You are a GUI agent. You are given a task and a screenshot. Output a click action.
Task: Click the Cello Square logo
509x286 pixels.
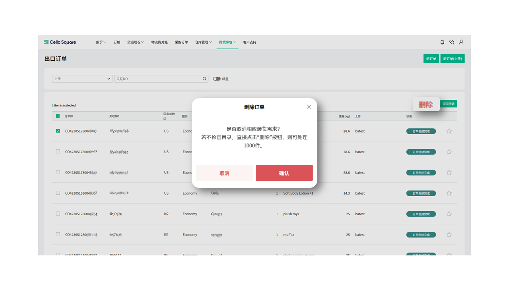point(60,42)
